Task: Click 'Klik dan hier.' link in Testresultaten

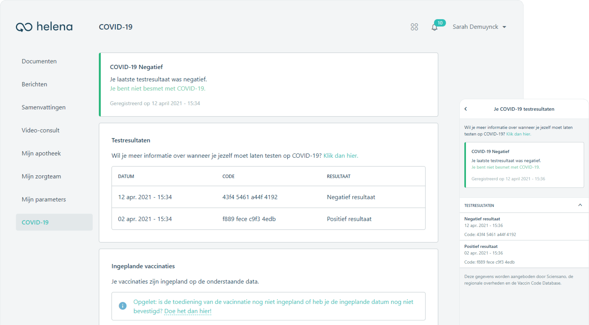Action: tap(341, 156)
